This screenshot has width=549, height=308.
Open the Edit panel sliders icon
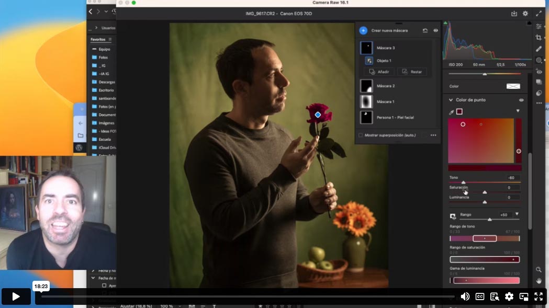pos(539,27)
